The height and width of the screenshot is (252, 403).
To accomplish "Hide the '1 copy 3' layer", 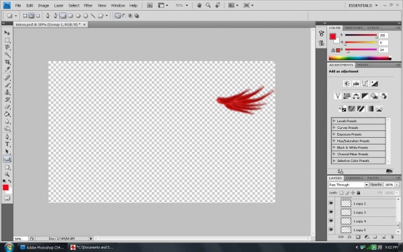I will [x=331, y=212].
